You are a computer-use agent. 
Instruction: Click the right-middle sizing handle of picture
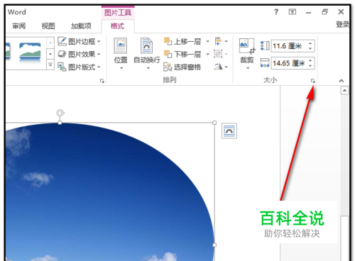[x=214, y=245]
